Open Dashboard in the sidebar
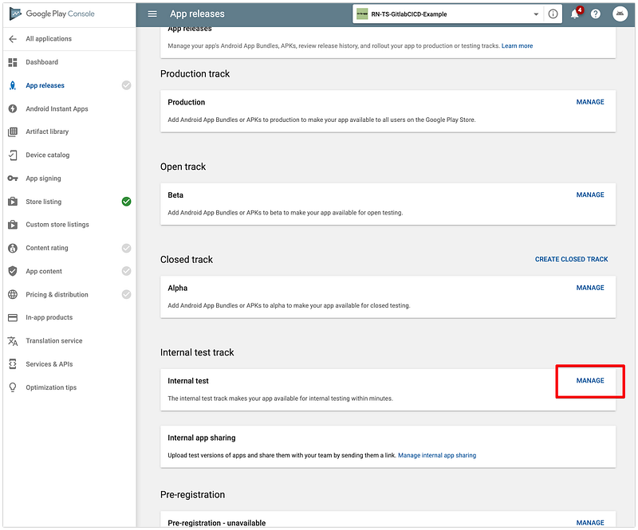Image resolution: width=638 pixels, height=530 pixels. point(42,62)
